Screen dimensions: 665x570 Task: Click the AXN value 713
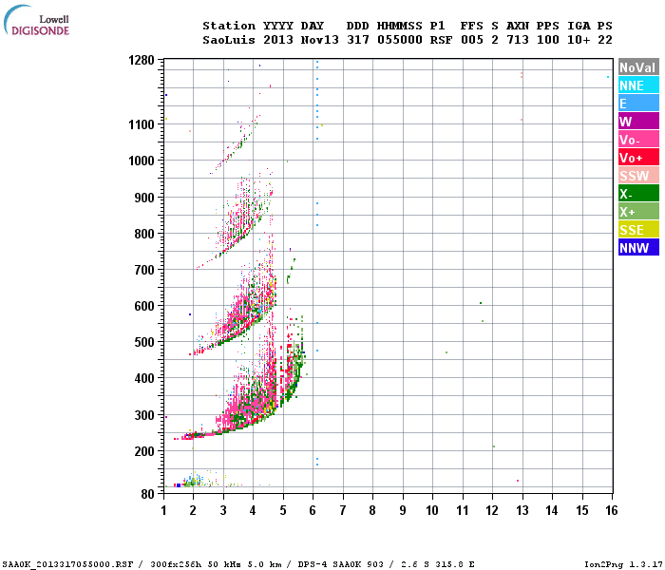point(518,40)
